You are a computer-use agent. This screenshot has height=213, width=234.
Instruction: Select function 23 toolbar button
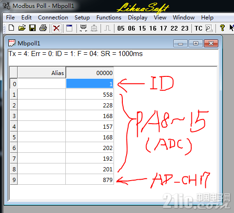point(185,28)
